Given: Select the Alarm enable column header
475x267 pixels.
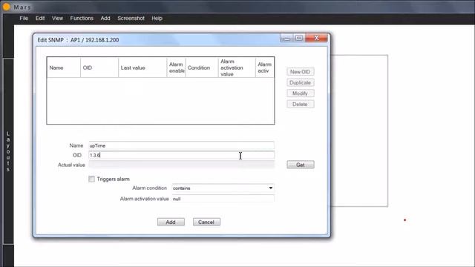Looking at the screenshot, I should coord(177,67).
